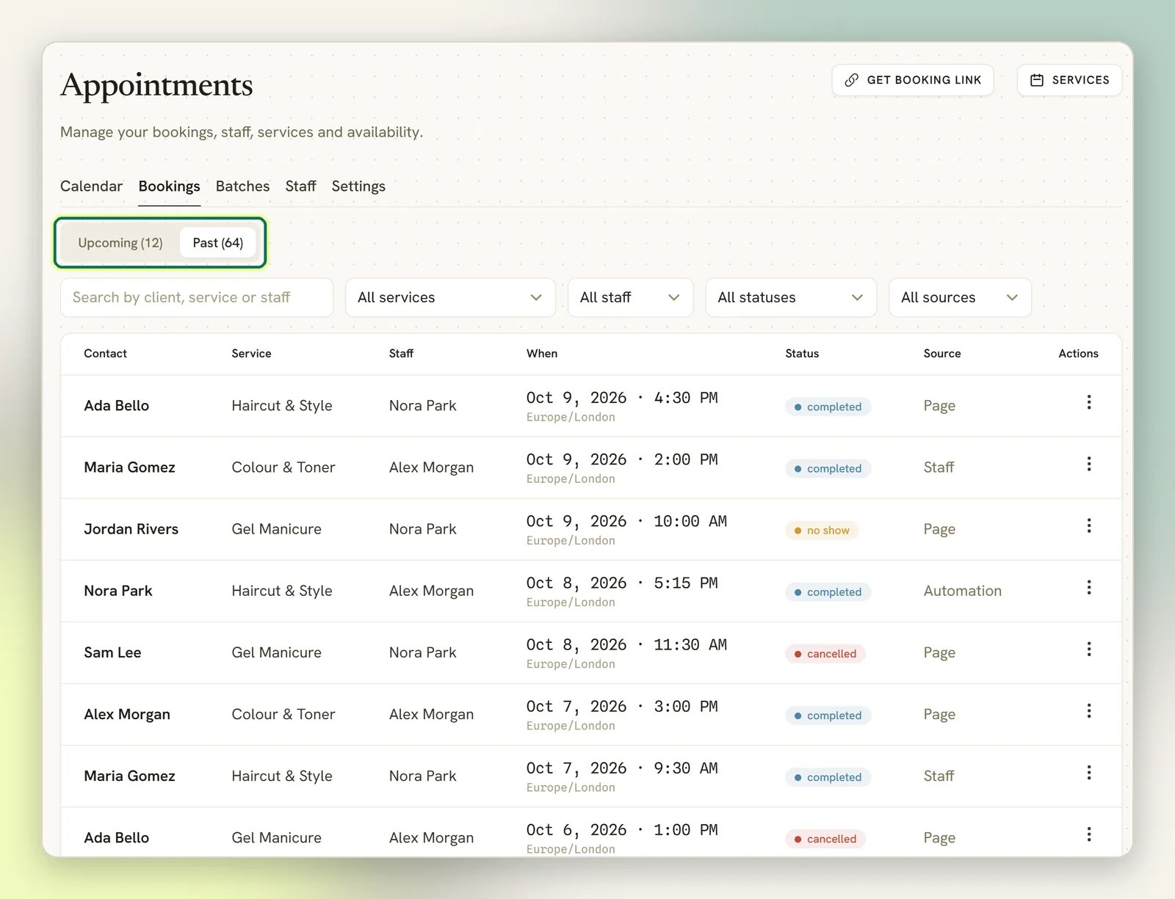This screenshot has height=899, width=1175.
Task: Open the Services button
Action: pos(1069,80)
